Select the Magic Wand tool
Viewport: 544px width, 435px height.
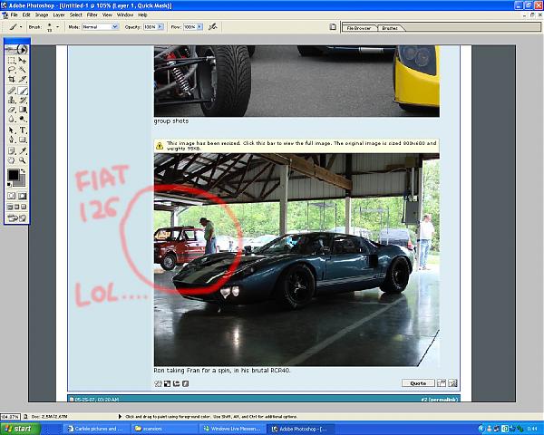pos(23,70)
